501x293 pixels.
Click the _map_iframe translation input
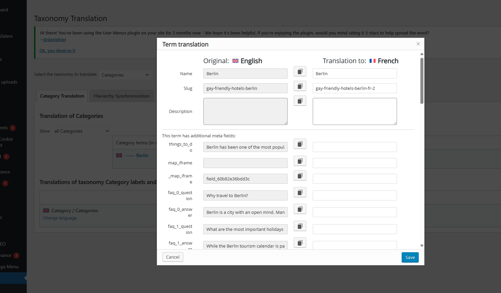tap(355, 179)
